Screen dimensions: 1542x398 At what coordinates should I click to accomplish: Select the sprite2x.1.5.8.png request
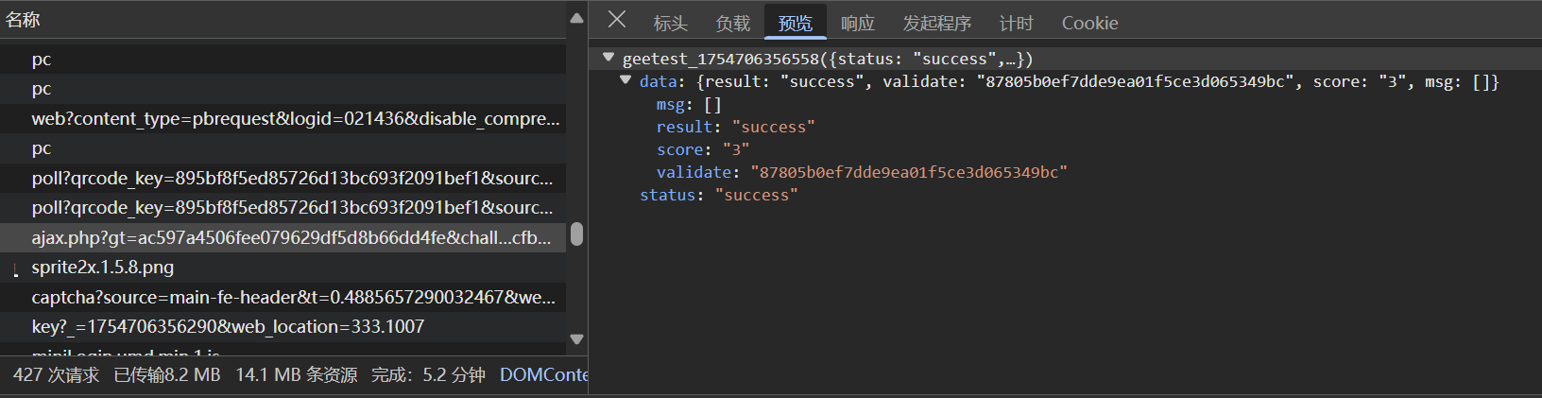(x=103, y=268)
